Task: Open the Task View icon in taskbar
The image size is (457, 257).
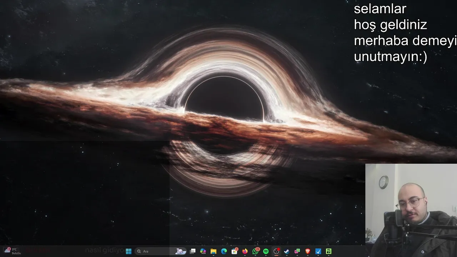Action: (193, 251)
